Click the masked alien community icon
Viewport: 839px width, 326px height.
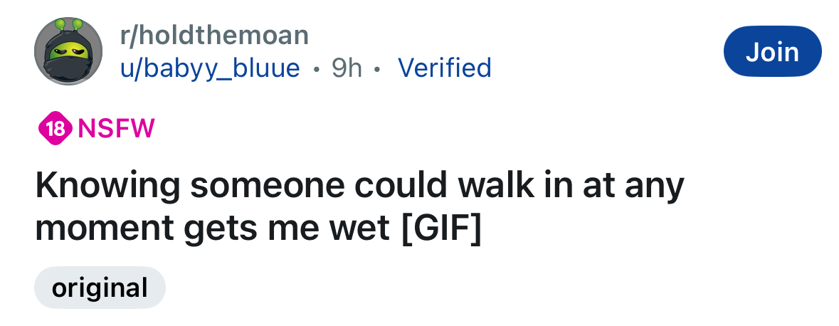tap(68, 51)
